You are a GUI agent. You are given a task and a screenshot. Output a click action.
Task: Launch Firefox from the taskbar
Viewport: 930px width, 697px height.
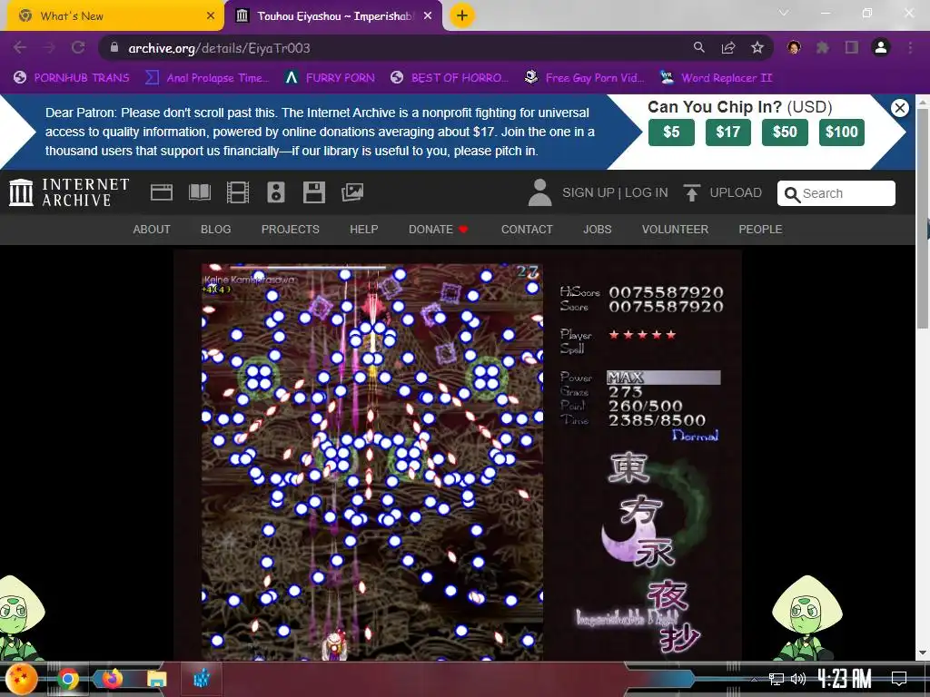click(112, 679)
